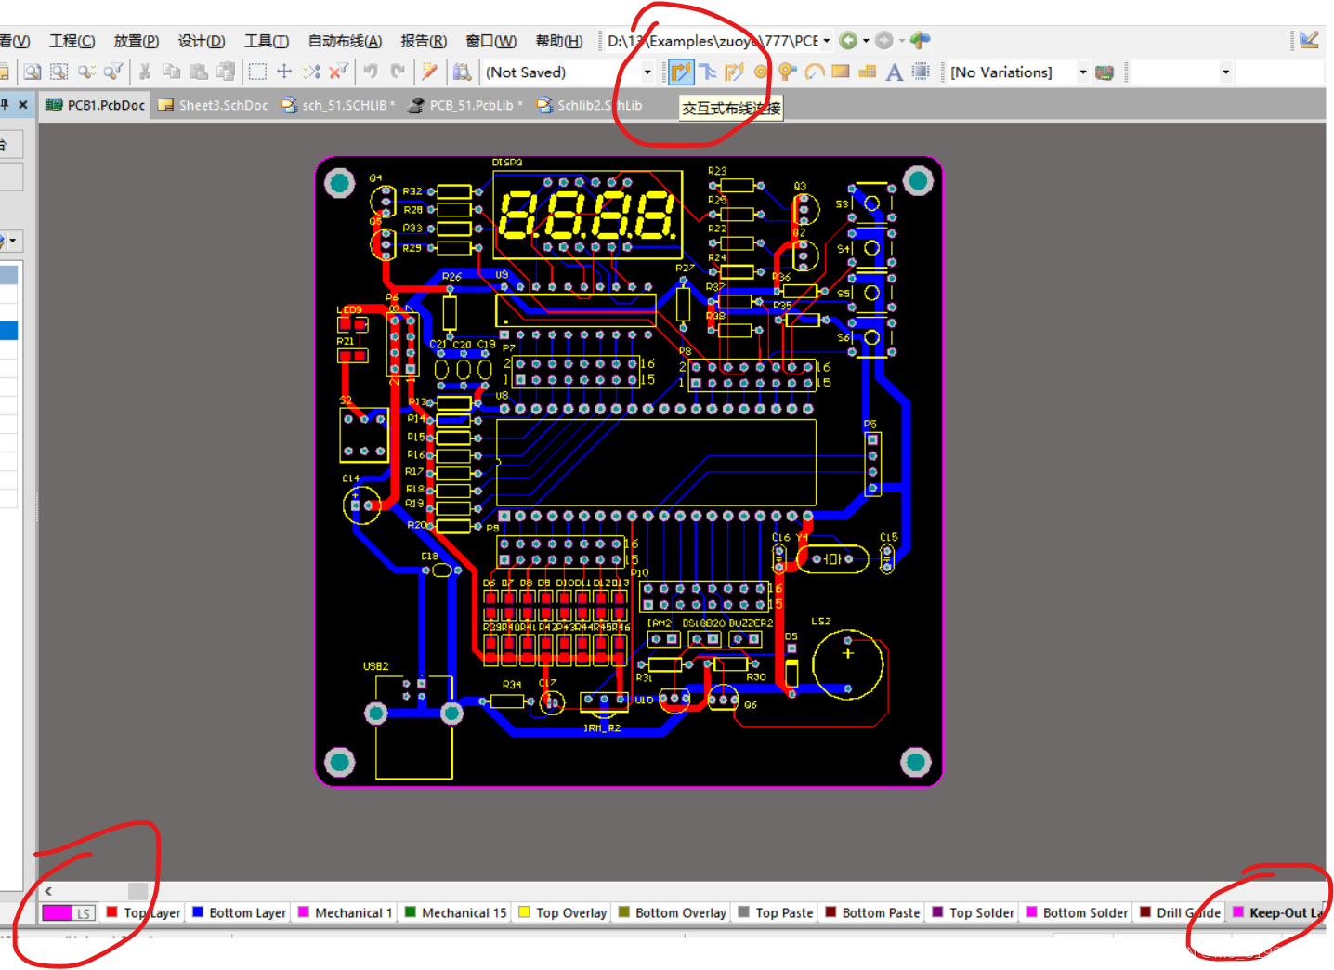Choose interactive multi-routing tool
The image size is (1334, 970).
point(708,72)
